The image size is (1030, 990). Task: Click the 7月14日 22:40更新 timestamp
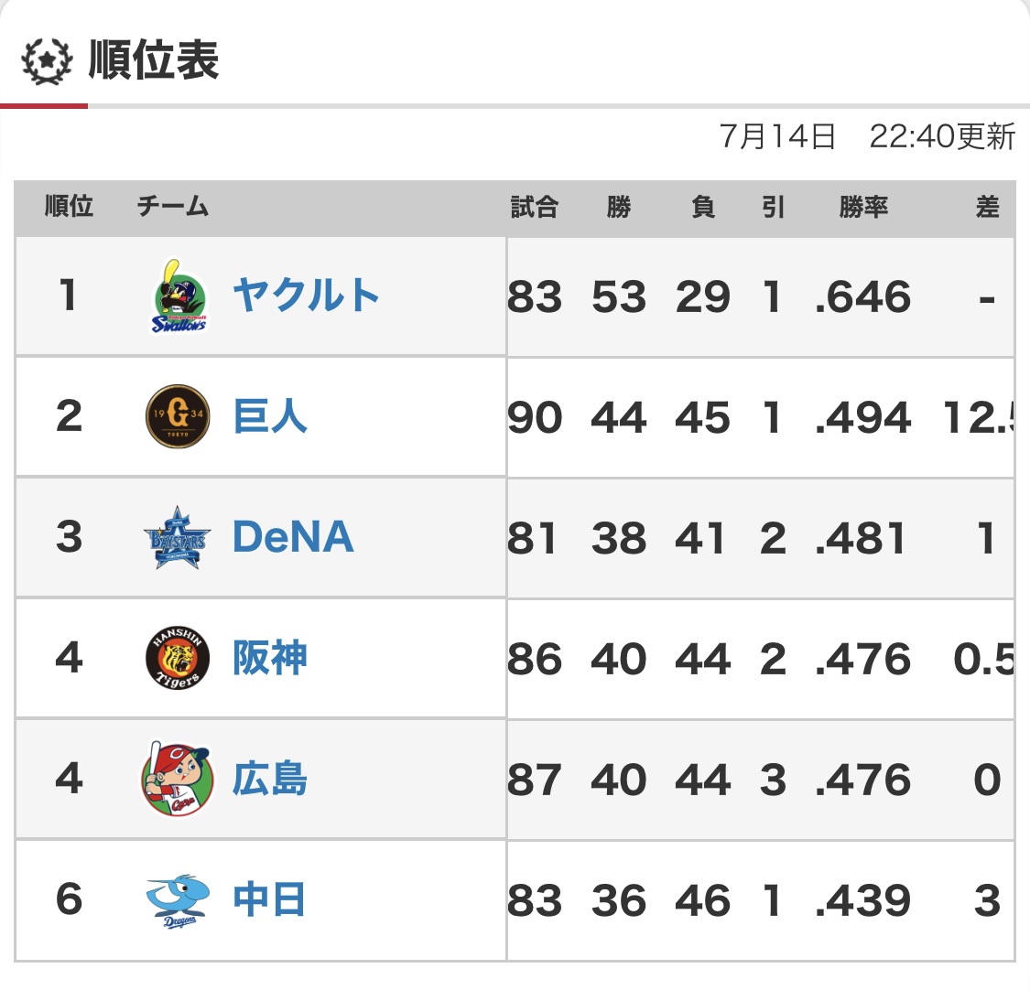867,136
